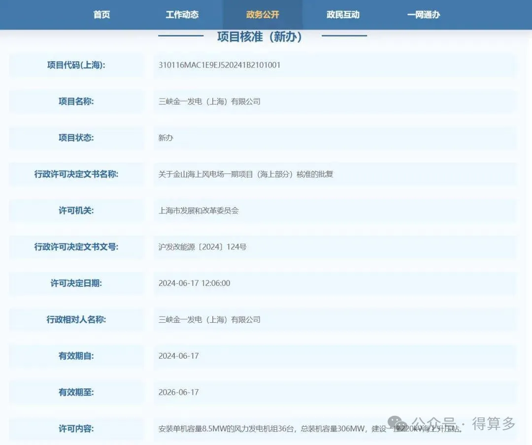Select the 安装单机容量8.5MW permit content text
The image size is (532, 445).
point(310,429)
